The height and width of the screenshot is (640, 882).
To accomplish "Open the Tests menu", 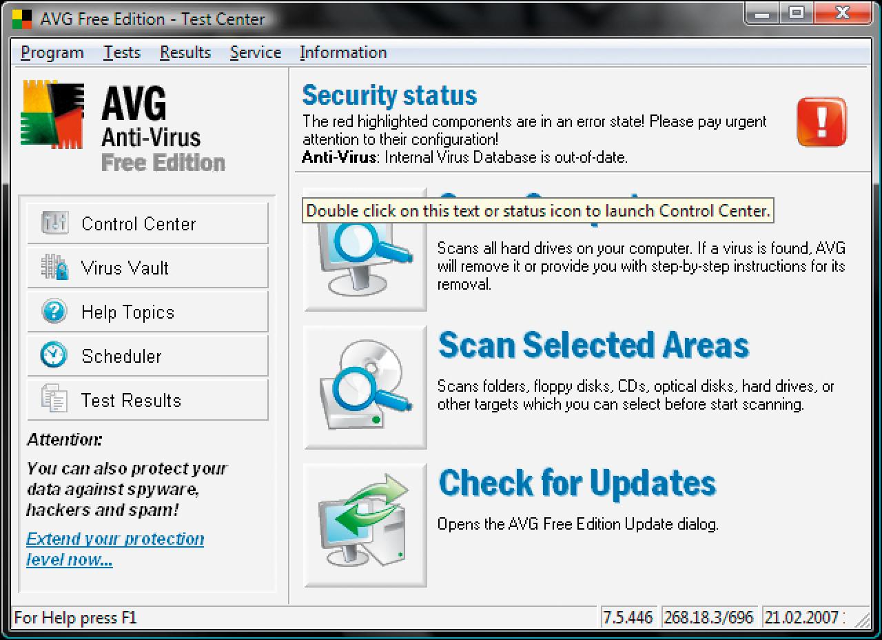I will (x=122, y=52).
